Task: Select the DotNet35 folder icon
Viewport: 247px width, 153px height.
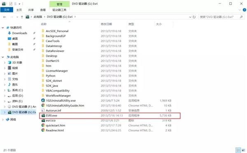Action: tap(43, 61)
